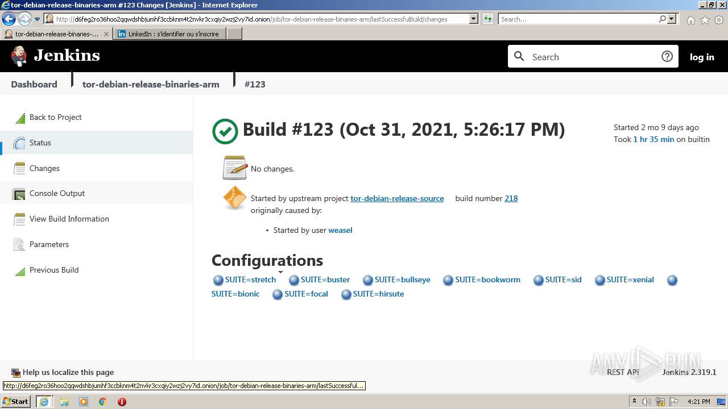Click the Changes notepad icon in sidebar
Viewport: 728px width, 409px height.
pyautogui.click(x=20, y=169)
